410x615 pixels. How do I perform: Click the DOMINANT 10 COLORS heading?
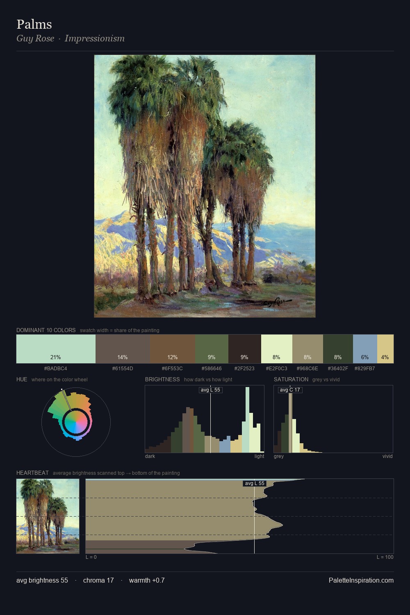click(46, 330)
